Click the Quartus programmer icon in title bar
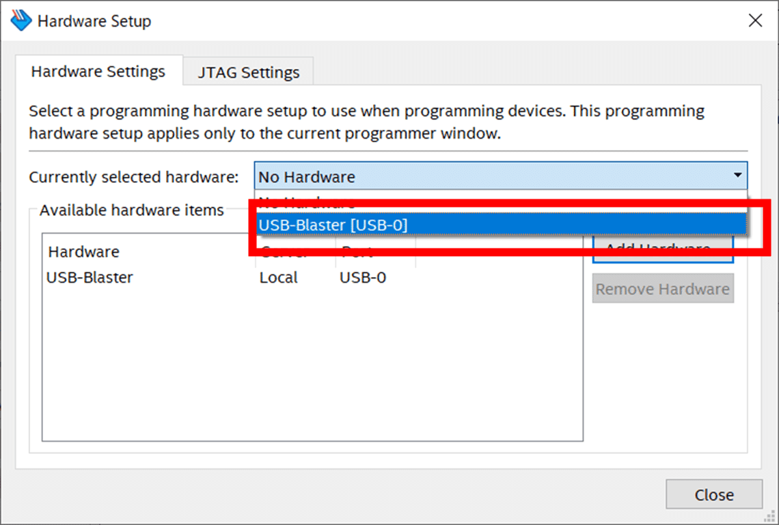This screenshot has height=525, width=779. pyautogui.click(x=21, y=21)
